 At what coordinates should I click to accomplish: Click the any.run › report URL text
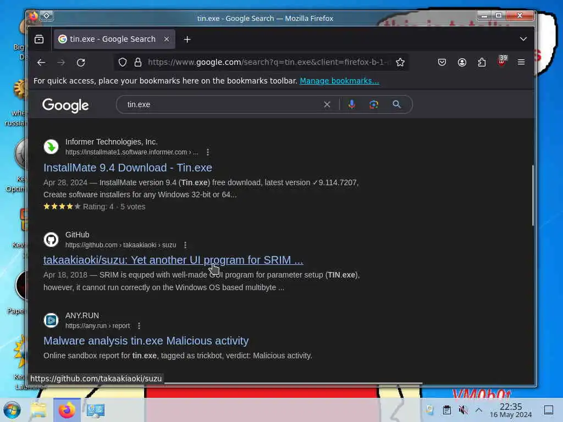tap(98, 326)
